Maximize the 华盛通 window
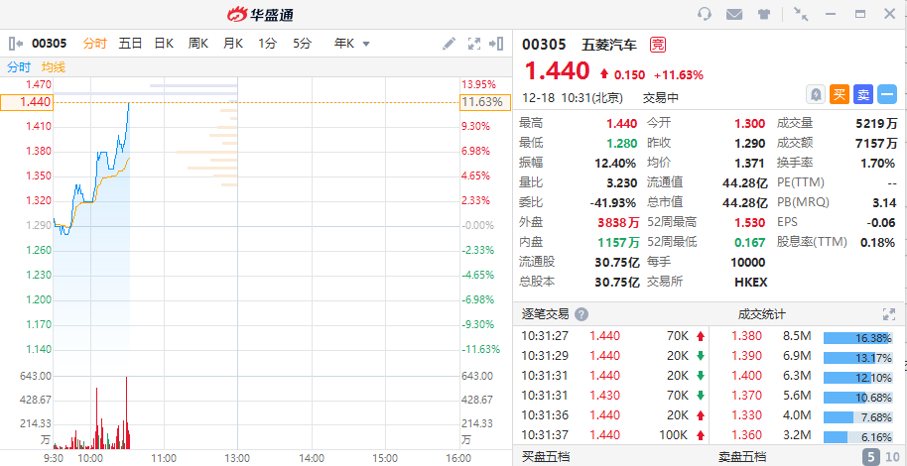Screen dimensions: 907x466 point(860,14)
